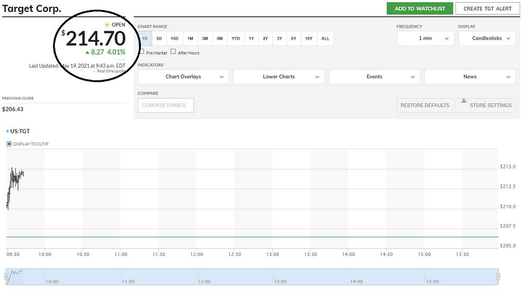Click the green up-arrow next to 8.27
The width and height of the screenshot is (522, 294).
coord(87,52)
